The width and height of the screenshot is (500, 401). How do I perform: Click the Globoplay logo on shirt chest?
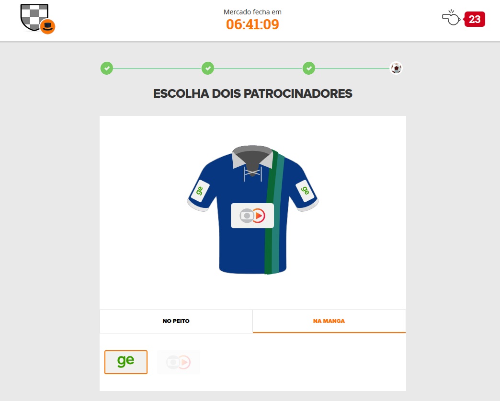click(252, 216)
